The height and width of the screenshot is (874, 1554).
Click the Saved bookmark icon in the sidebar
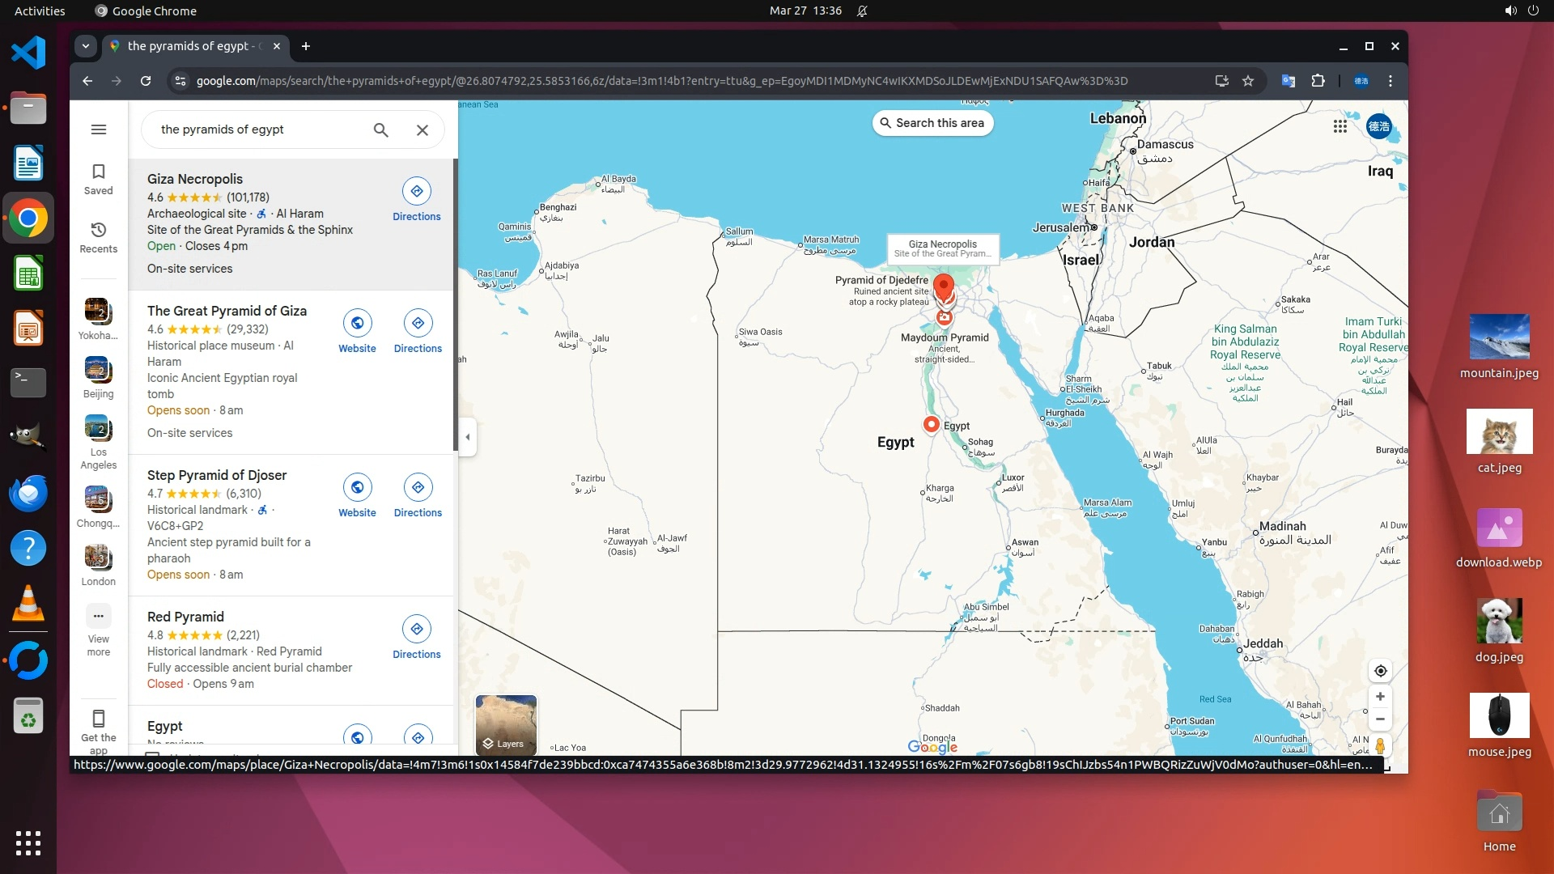(99, 172)
